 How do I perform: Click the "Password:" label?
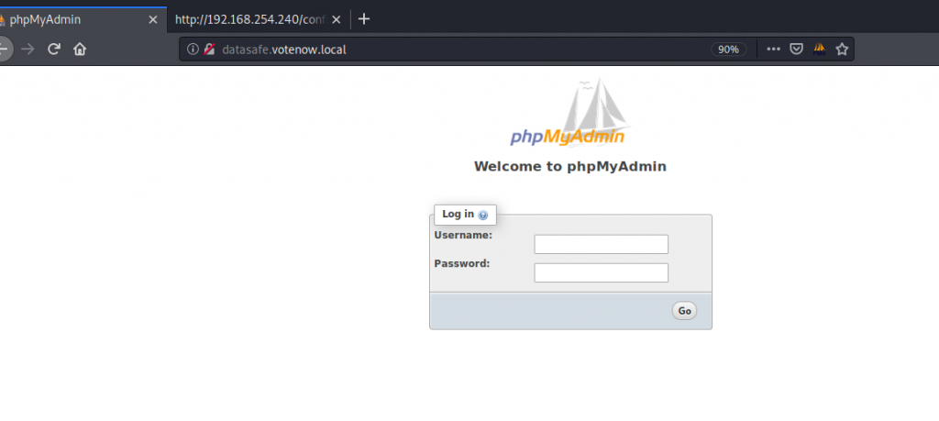point(462,263)
